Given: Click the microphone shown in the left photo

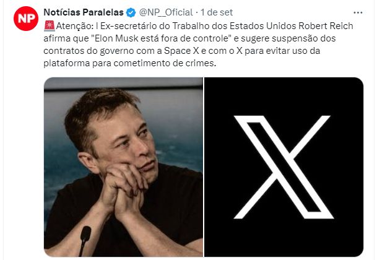Looking at the screenshot, I should [x=85, y=240].
